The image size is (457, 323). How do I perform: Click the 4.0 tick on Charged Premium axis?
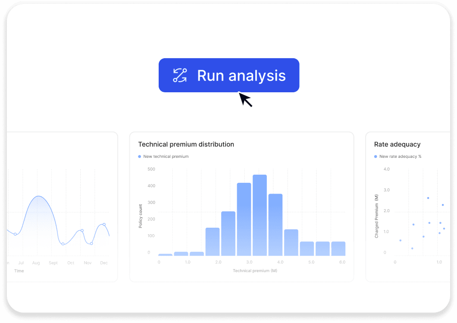386,169
